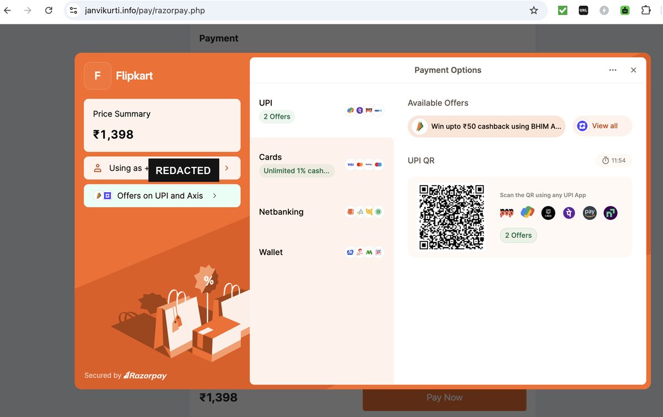This screenshot has height=417, width=663.
Task: Select the PhonePe icon in the QR card
Action: tap(569, 213)
